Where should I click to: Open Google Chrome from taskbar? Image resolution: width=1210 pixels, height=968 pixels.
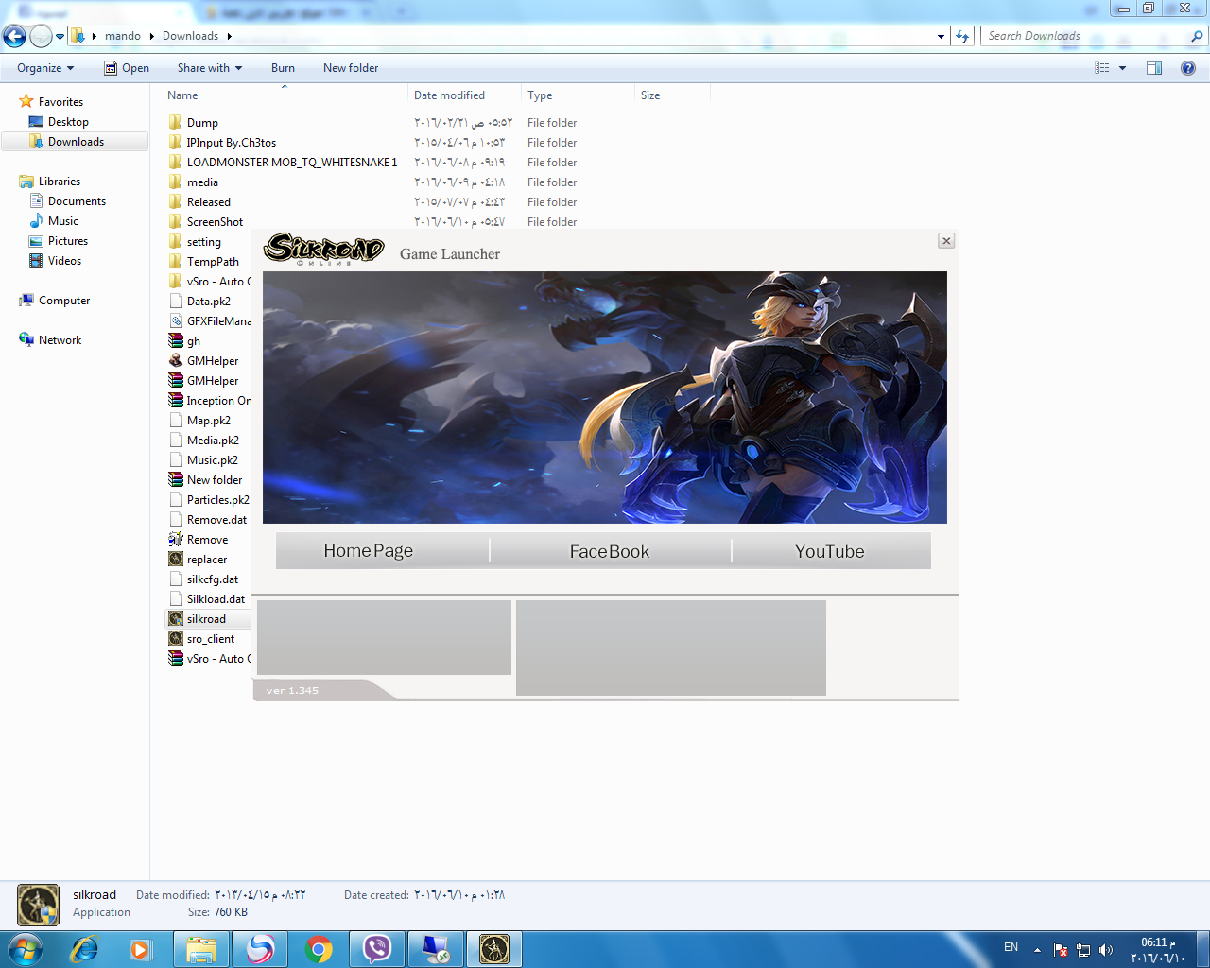click(x=319, y=949)
